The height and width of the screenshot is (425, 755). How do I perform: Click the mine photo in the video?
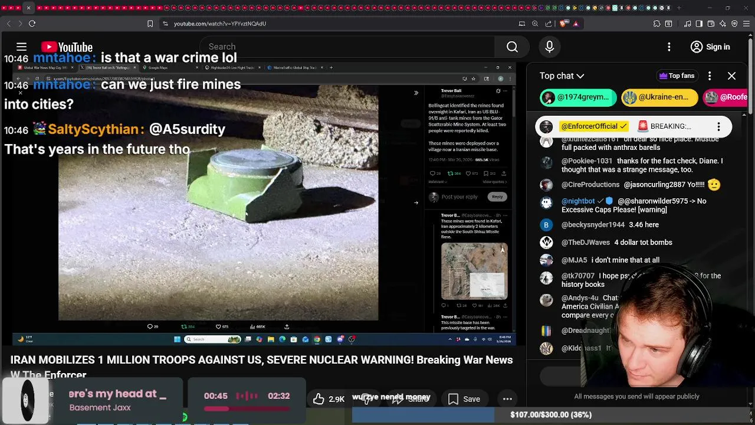218,204
